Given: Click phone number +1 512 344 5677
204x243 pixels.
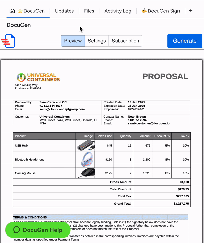Looking at the screenshot, I should 50,106.
